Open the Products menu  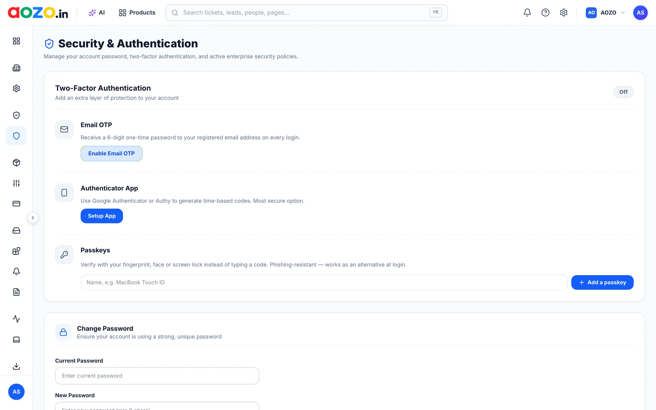pyautogui.click(x=137, y=12)
